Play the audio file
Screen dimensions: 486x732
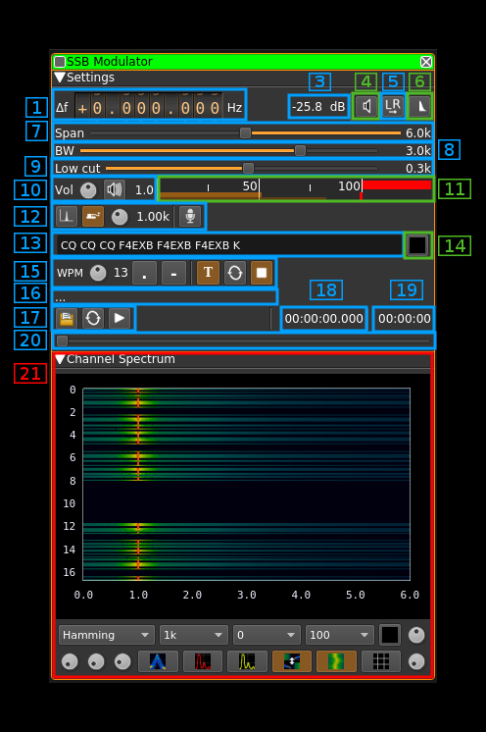tap(120, 318)
